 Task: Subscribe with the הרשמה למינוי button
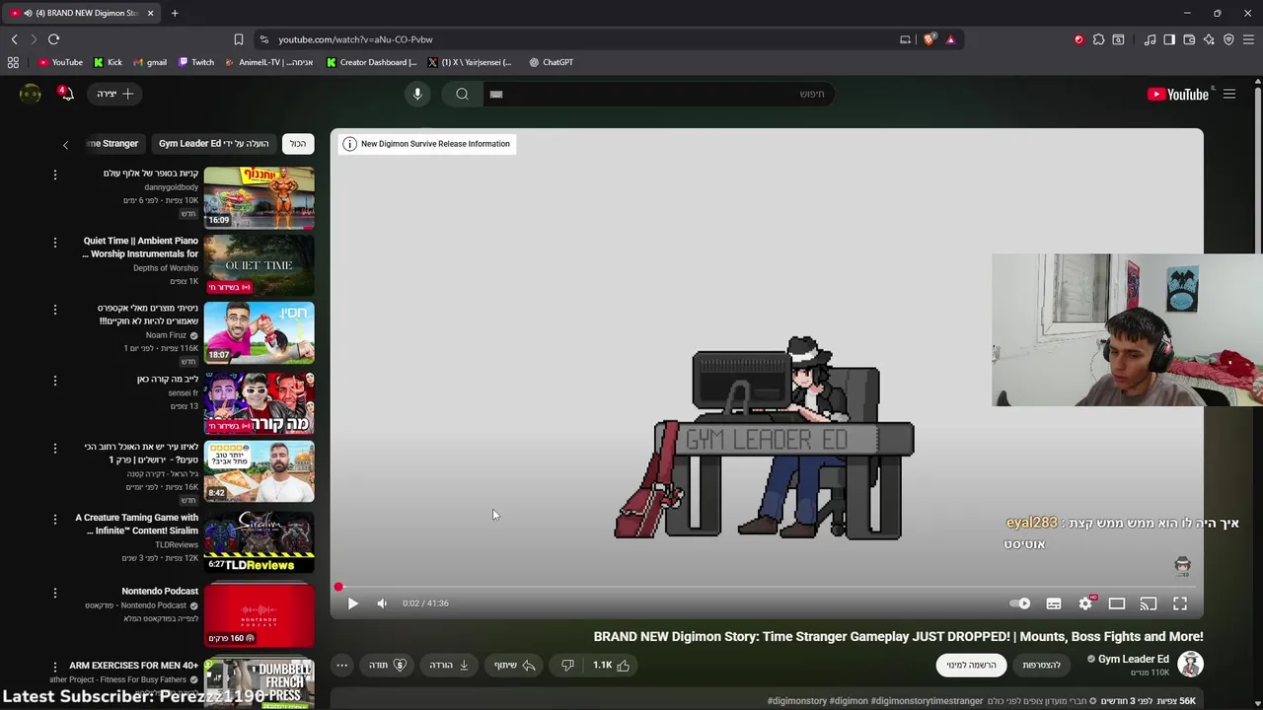pyautogui.click(x=971, y=666)
